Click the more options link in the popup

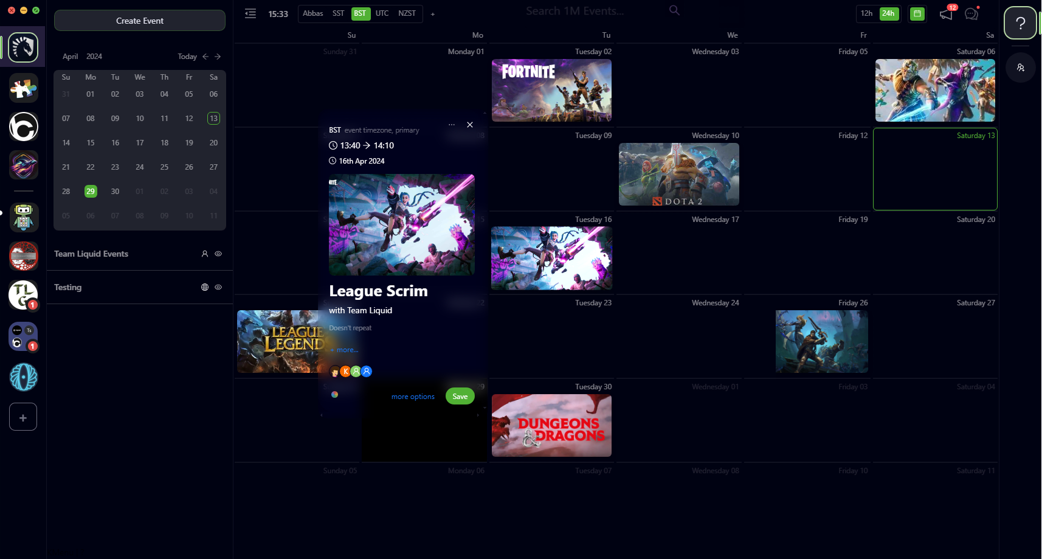(413, 396)
